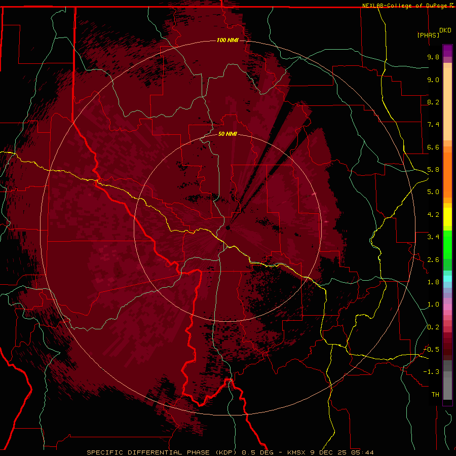Click the KMSX radar site center dot
Image resolution: width=456 pixels, height=456 pixels.
coord(227,227)
